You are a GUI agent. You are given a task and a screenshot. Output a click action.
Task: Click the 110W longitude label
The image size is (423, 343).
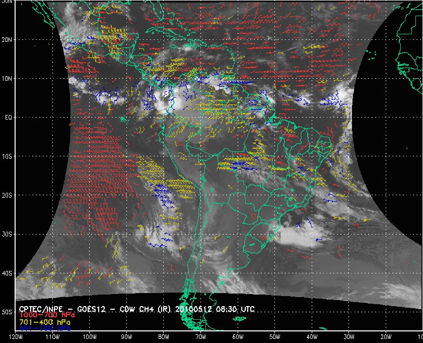pyautogui.click(x=52, y=337)
